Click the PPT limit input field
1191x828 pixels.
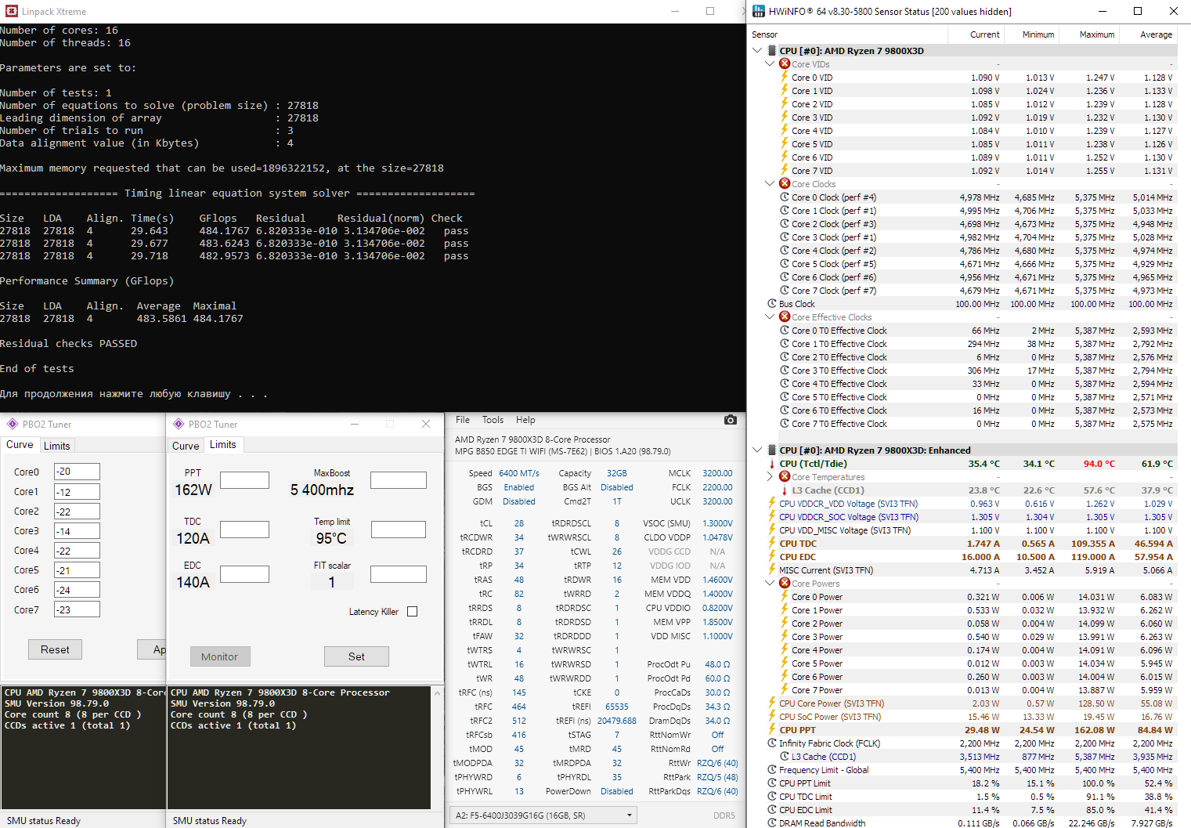click(244, 480)
